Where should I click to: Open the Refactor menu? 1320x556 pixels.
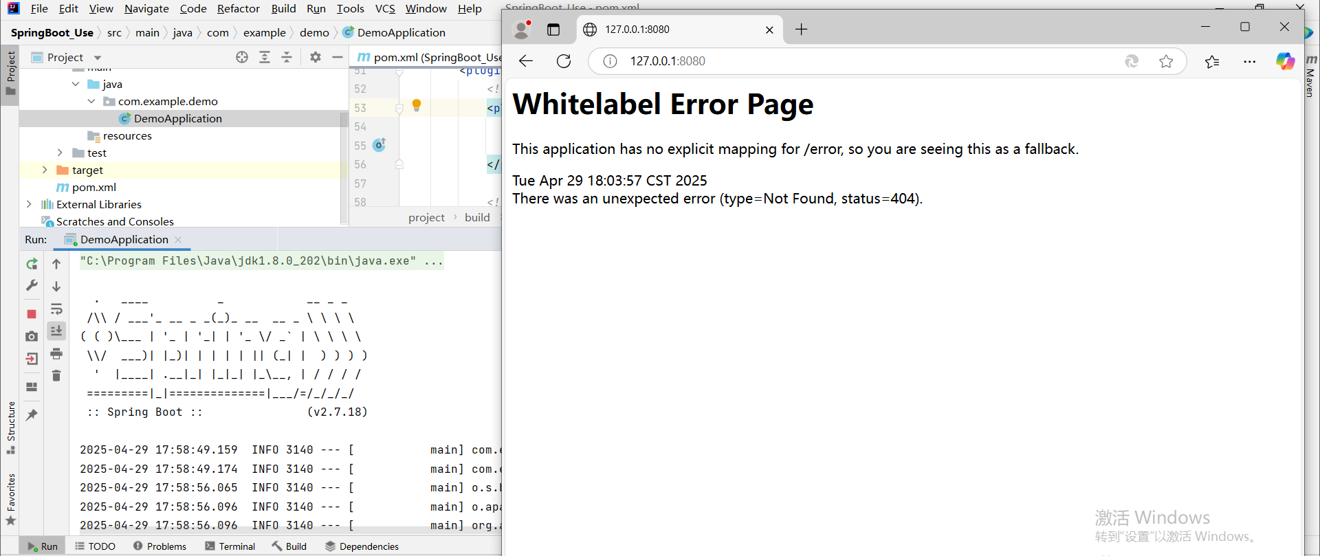pos(238,8)
